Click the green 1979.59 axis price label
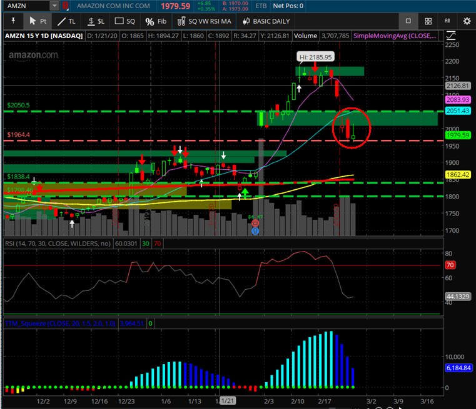This screenshot has width=476, height=409. tap(458, 135)
